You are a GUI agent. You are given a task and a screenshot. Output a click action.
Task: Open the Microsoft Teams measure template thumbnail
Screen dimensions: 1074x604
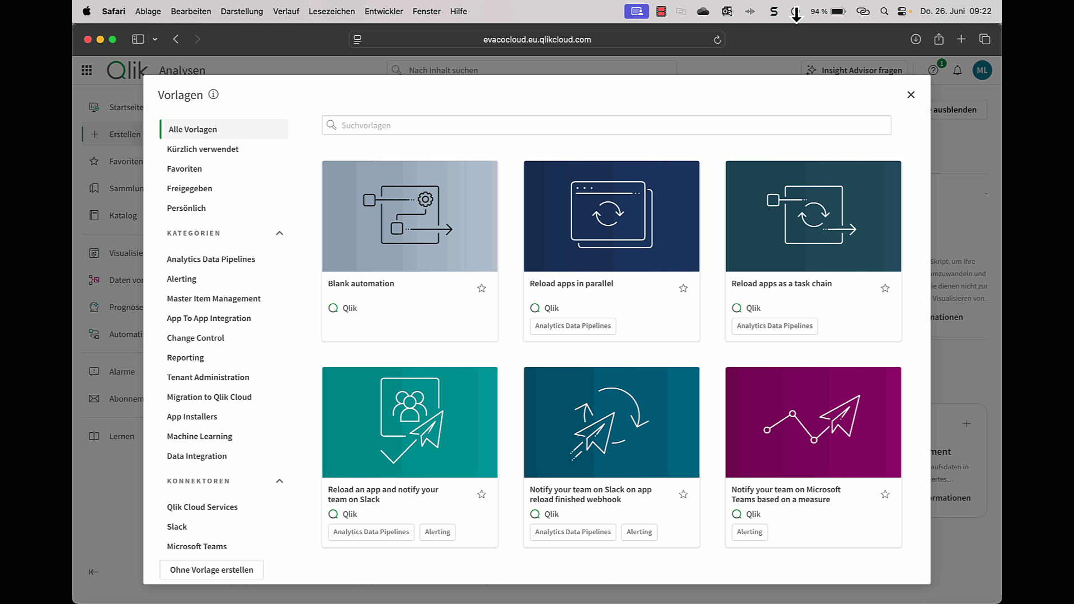point(813,422)
